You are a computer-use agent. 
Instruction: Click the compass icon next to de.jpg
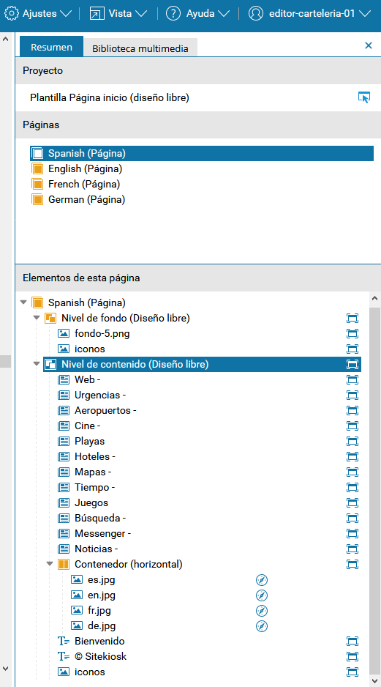[x=262, y=626]
